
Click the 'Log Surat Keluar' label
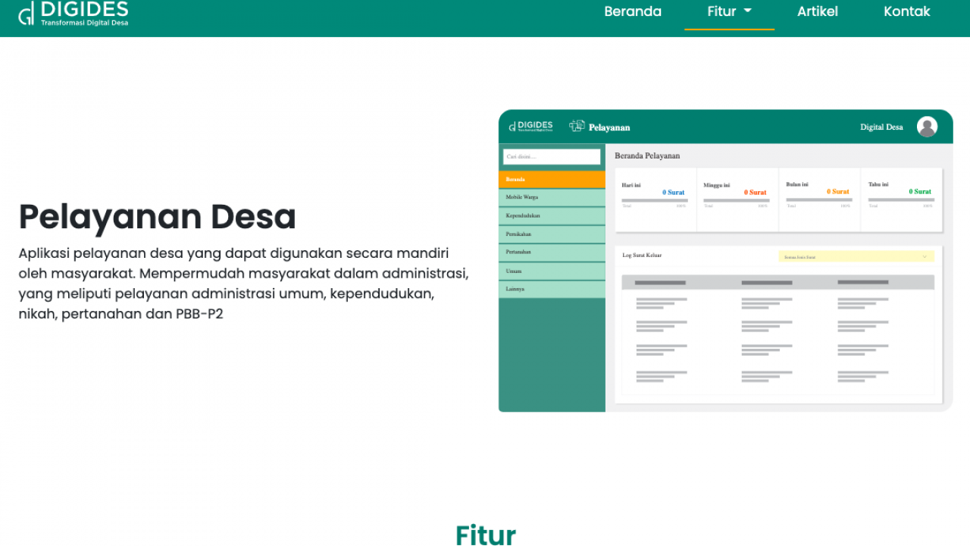tap(642, 256)
